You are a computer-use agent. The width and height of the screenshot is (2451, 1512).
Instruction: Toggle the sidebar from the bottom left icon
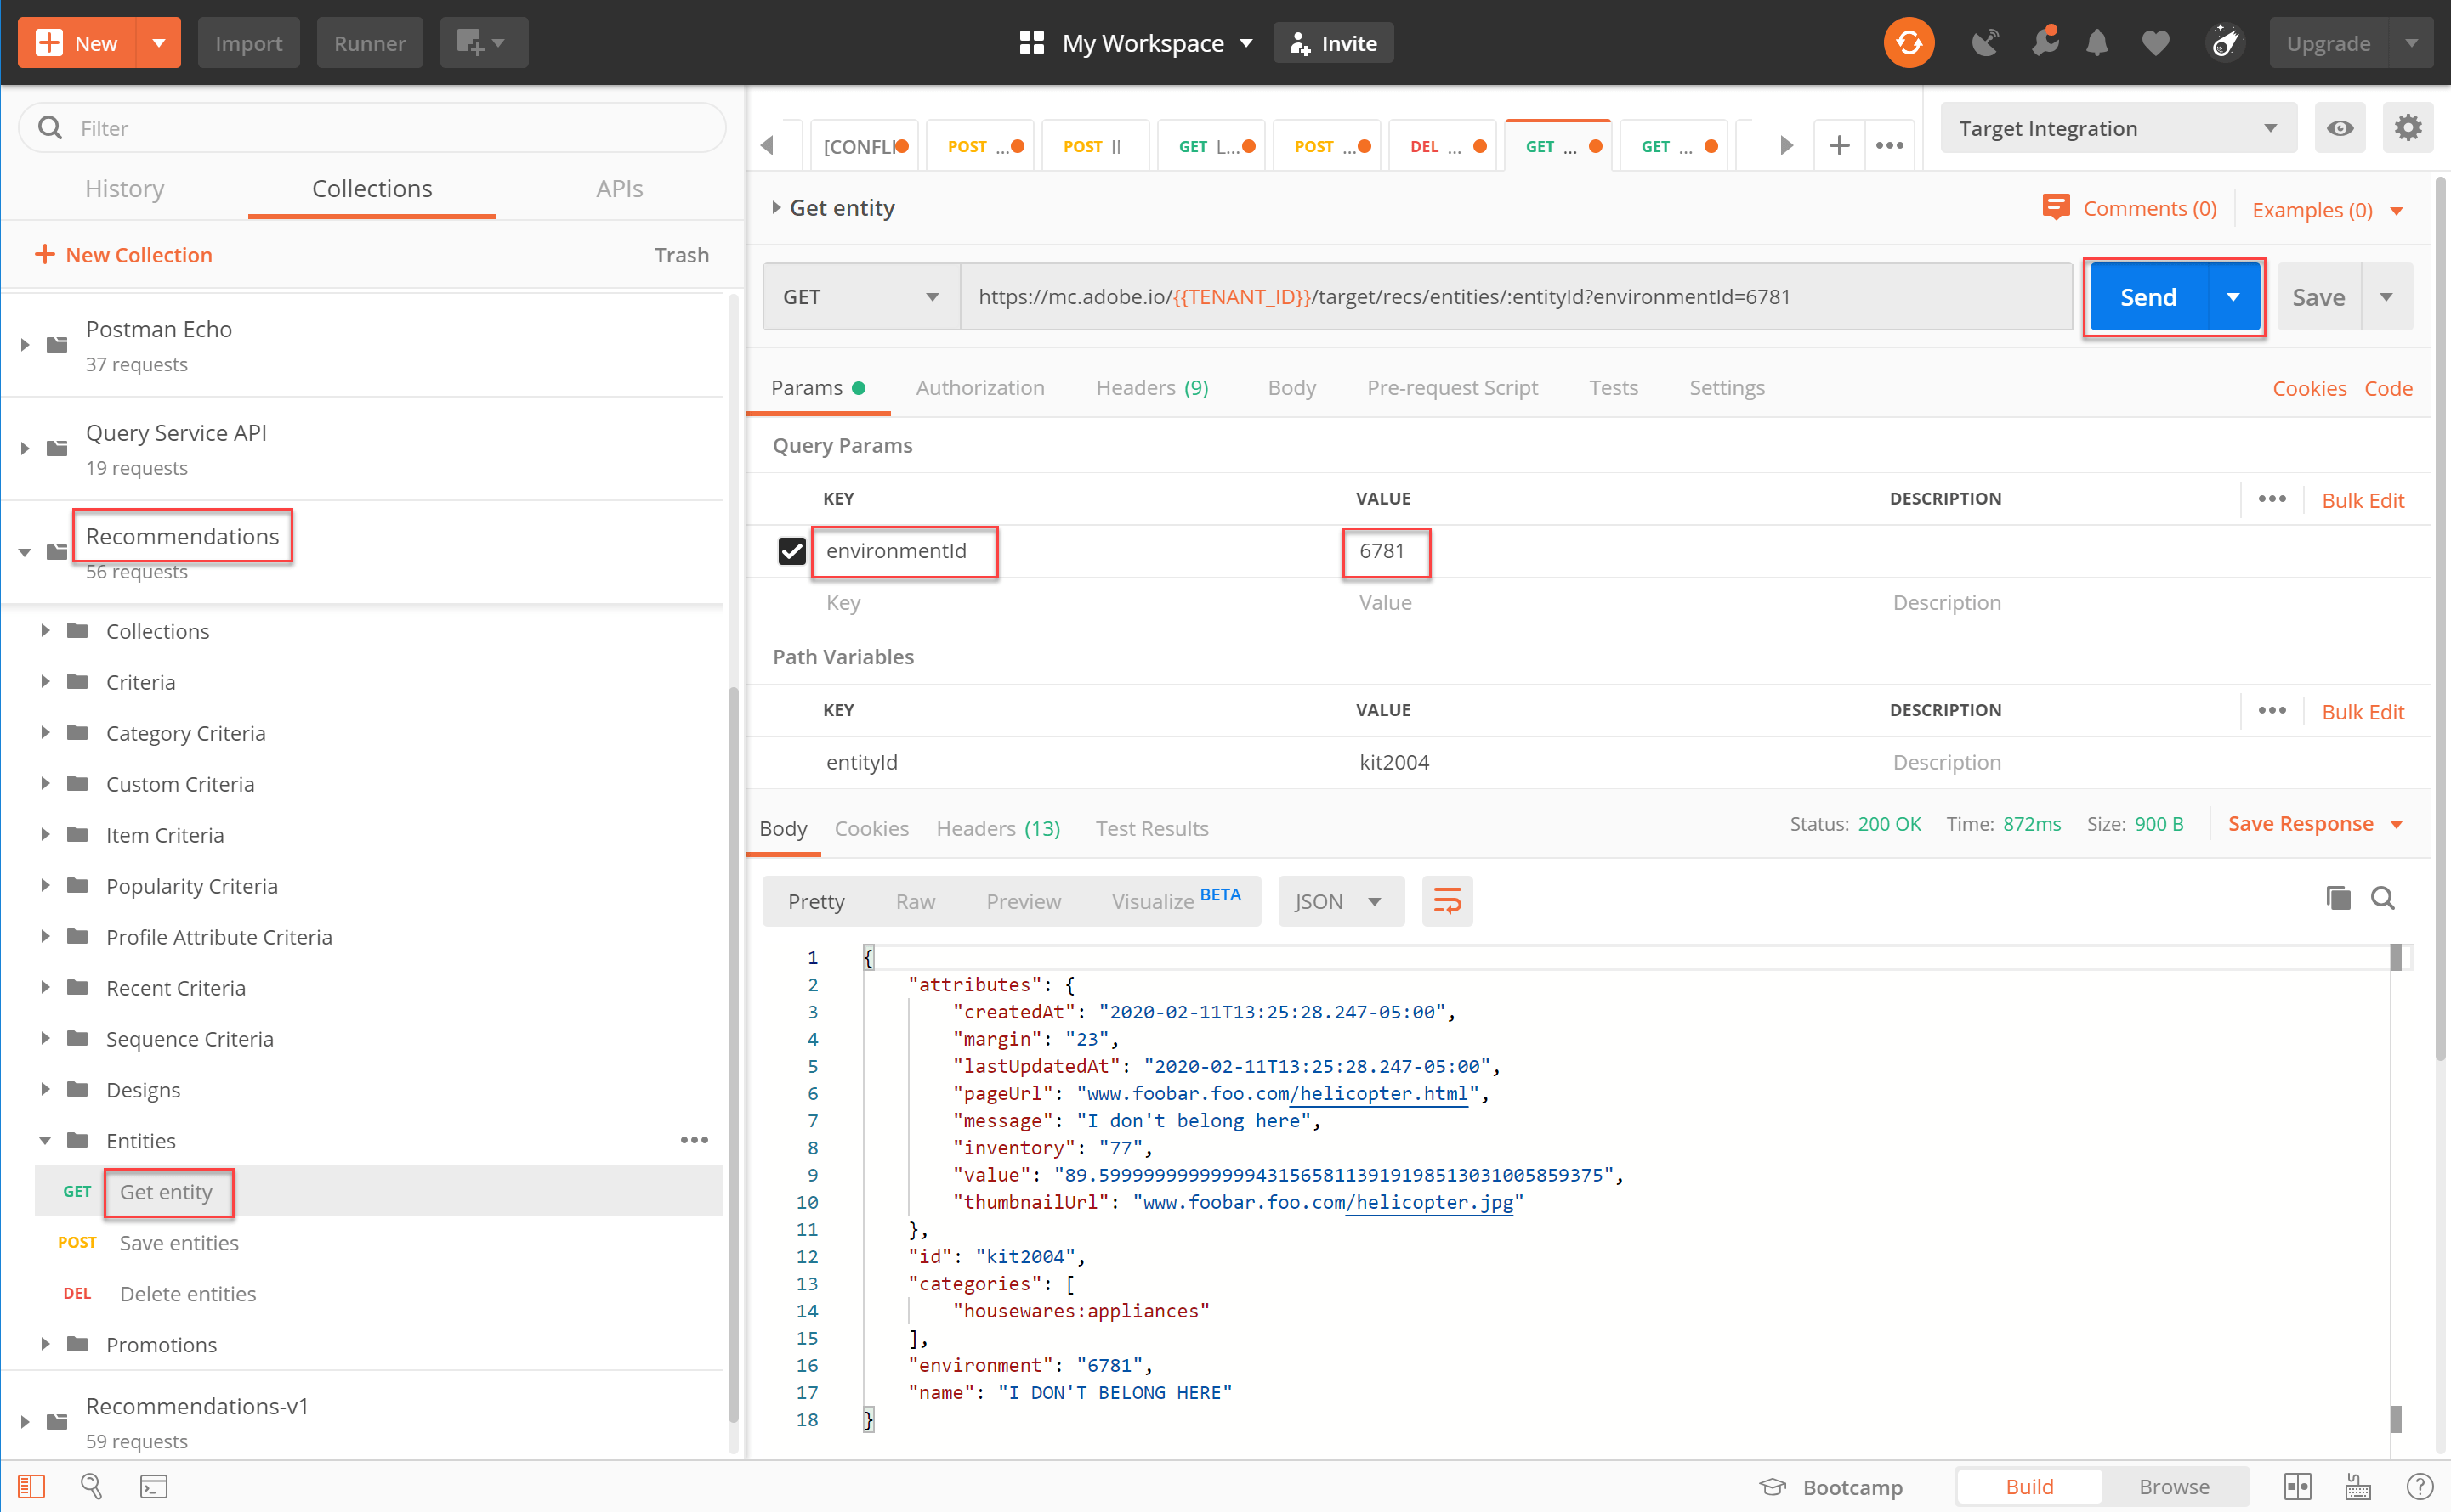[32, 1486]
